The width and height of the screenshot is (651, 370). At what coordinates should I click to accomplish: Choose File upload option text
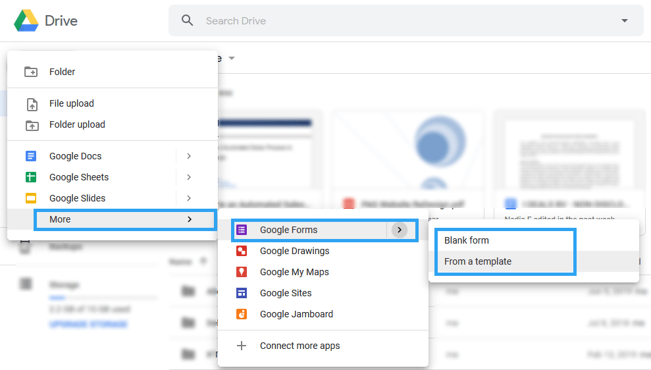coord(71,103)
